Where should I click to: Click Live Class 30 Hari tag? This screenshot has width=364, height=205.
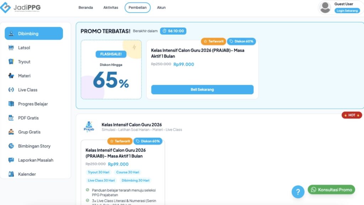tap(101, 180)
